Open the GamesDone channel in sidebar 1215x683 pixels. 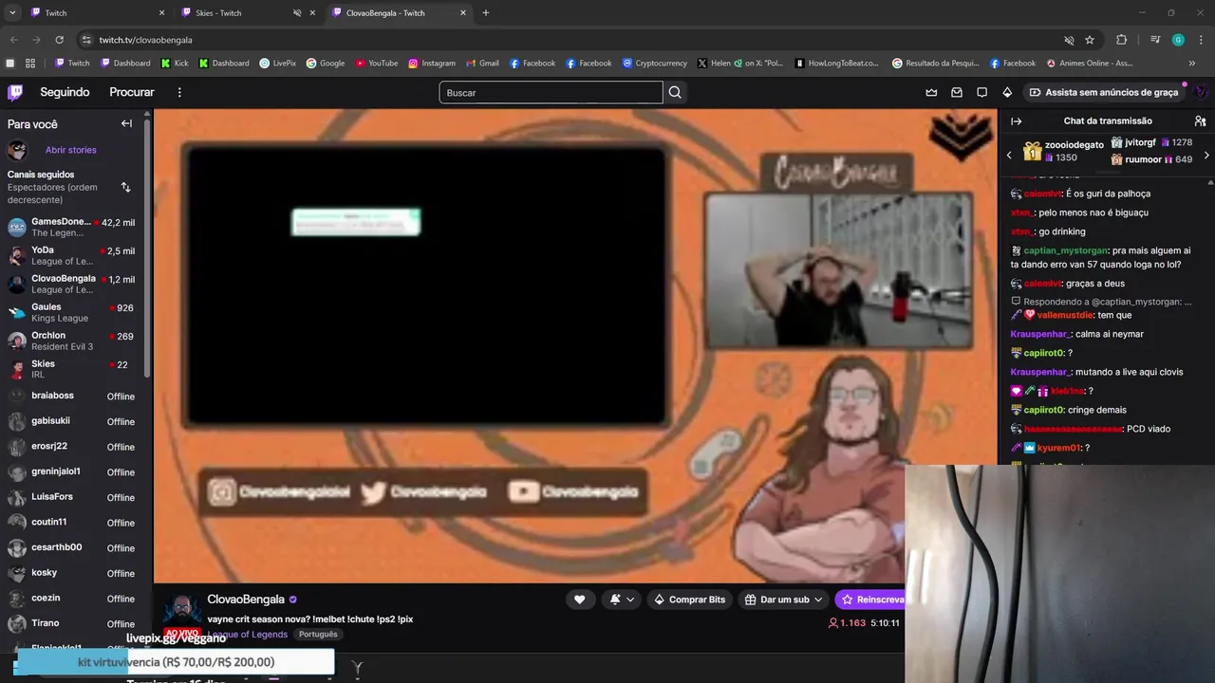pos(71,227)
